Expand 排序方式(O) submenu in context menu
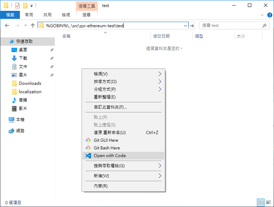Screen dimensions: 274x207 (x=123, y=82)
